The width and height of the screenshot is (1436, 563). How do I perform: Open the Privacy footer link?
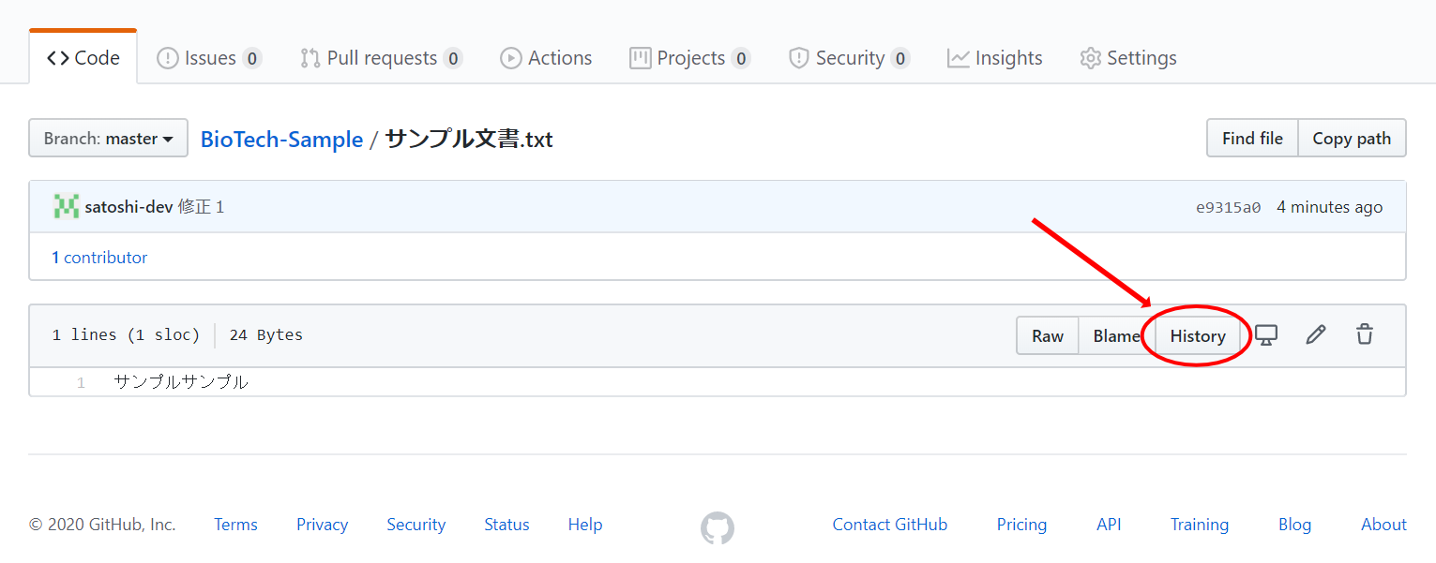coord(322,525)
